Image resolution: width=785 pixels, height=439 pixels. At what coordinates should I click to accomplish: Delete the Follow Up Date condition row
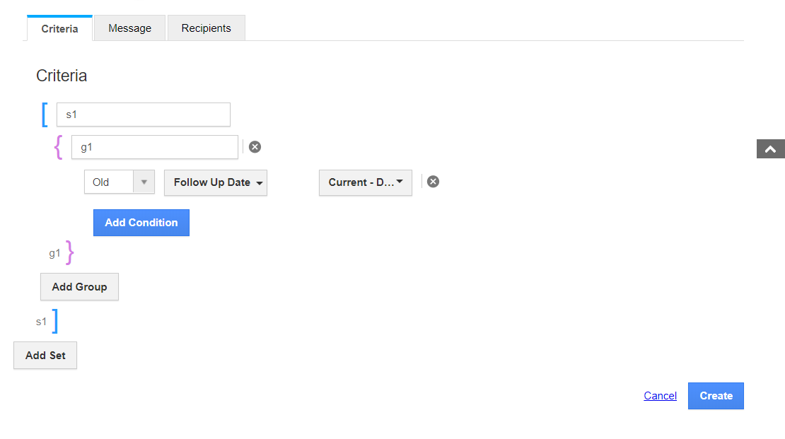click(x=434, y=182)
